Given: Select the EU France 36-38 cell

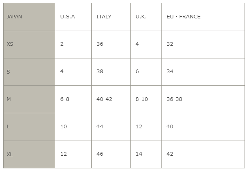Looking at the screenshot, I should click(x=203, y=99).
